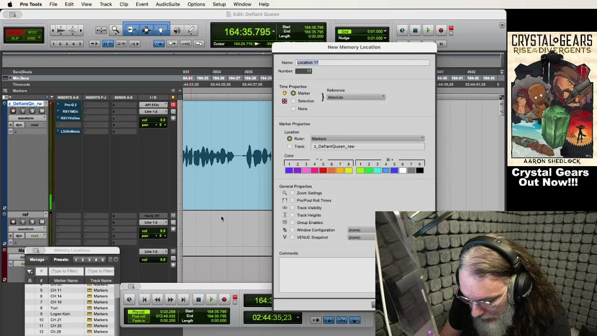This screenshot has width=597, height=336.
Task: Click the Location 17 name field
Action: 362,63
